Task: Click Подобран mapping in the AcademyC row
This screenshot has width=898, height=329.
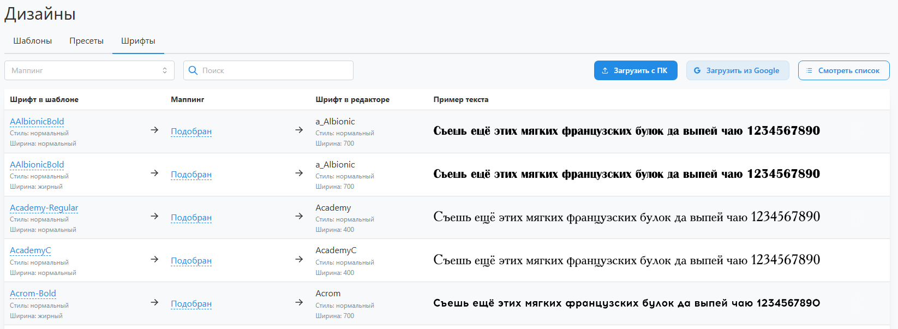Action: [x=191, y=261]
